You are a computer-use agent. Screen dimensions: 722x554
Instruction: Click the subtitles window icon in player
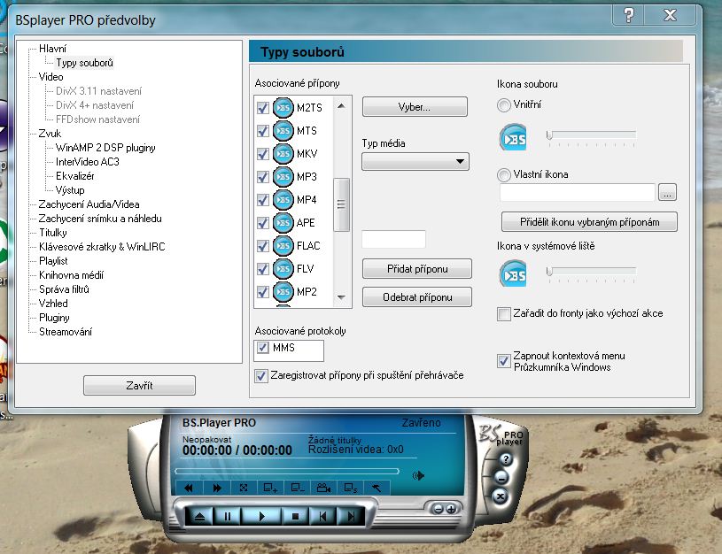(351, 488)
